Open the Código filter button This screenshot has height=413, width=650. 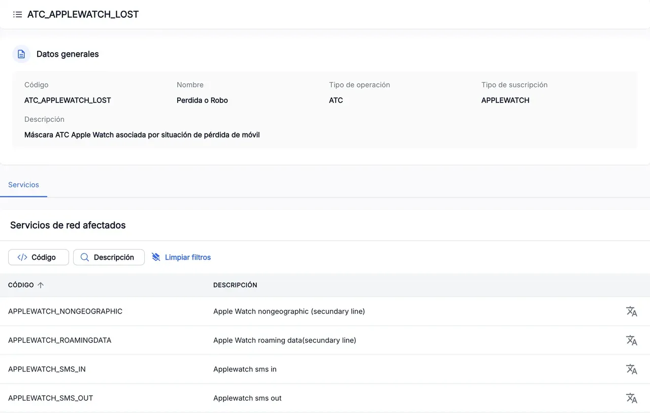pyautogui.click(x=39, y=257)
